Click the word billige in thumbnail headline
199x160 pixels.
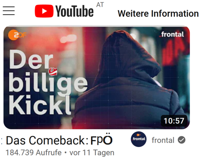point(48,84)
